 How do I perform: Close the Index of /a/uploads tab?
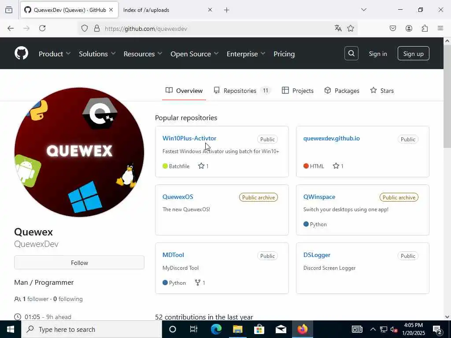210,10
